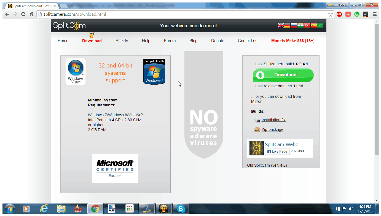
Task: Click the red plus extension icon
Action: [x=348, y=14]
